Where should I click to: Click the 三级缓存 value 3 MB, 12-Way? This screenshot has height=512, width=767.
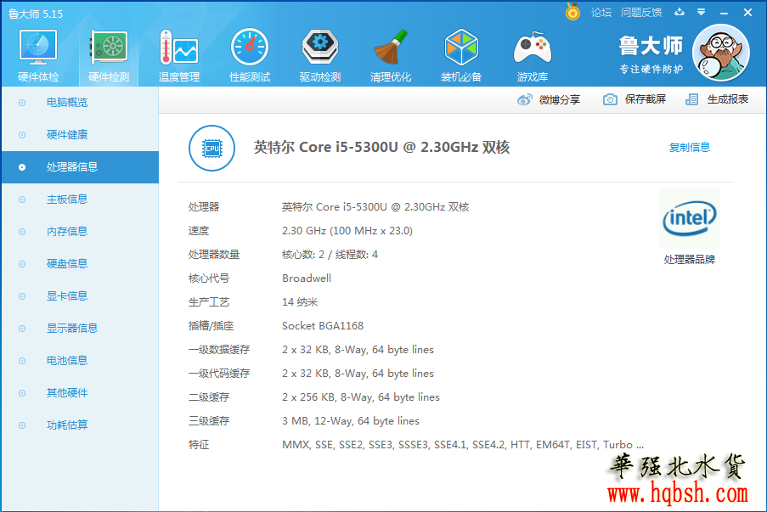point(351,421)
